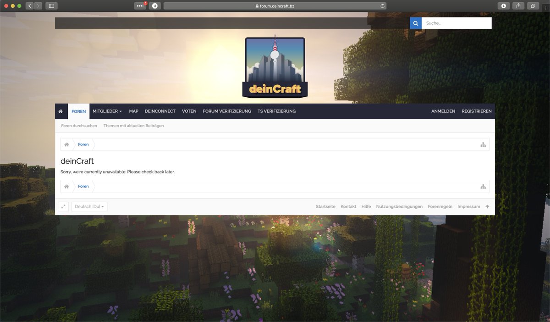Viewport: 550px width, 322px height.
Task: Click the blue search magnifier icon
Action: [x=416, y=23]
